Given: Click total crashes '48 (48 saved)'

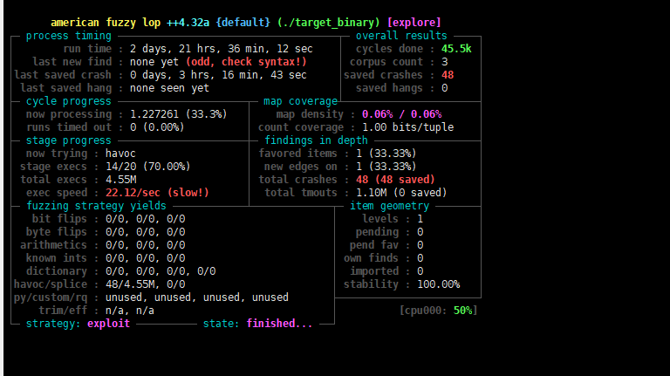Looking at the screenshot, I should (x=395, y=180).
